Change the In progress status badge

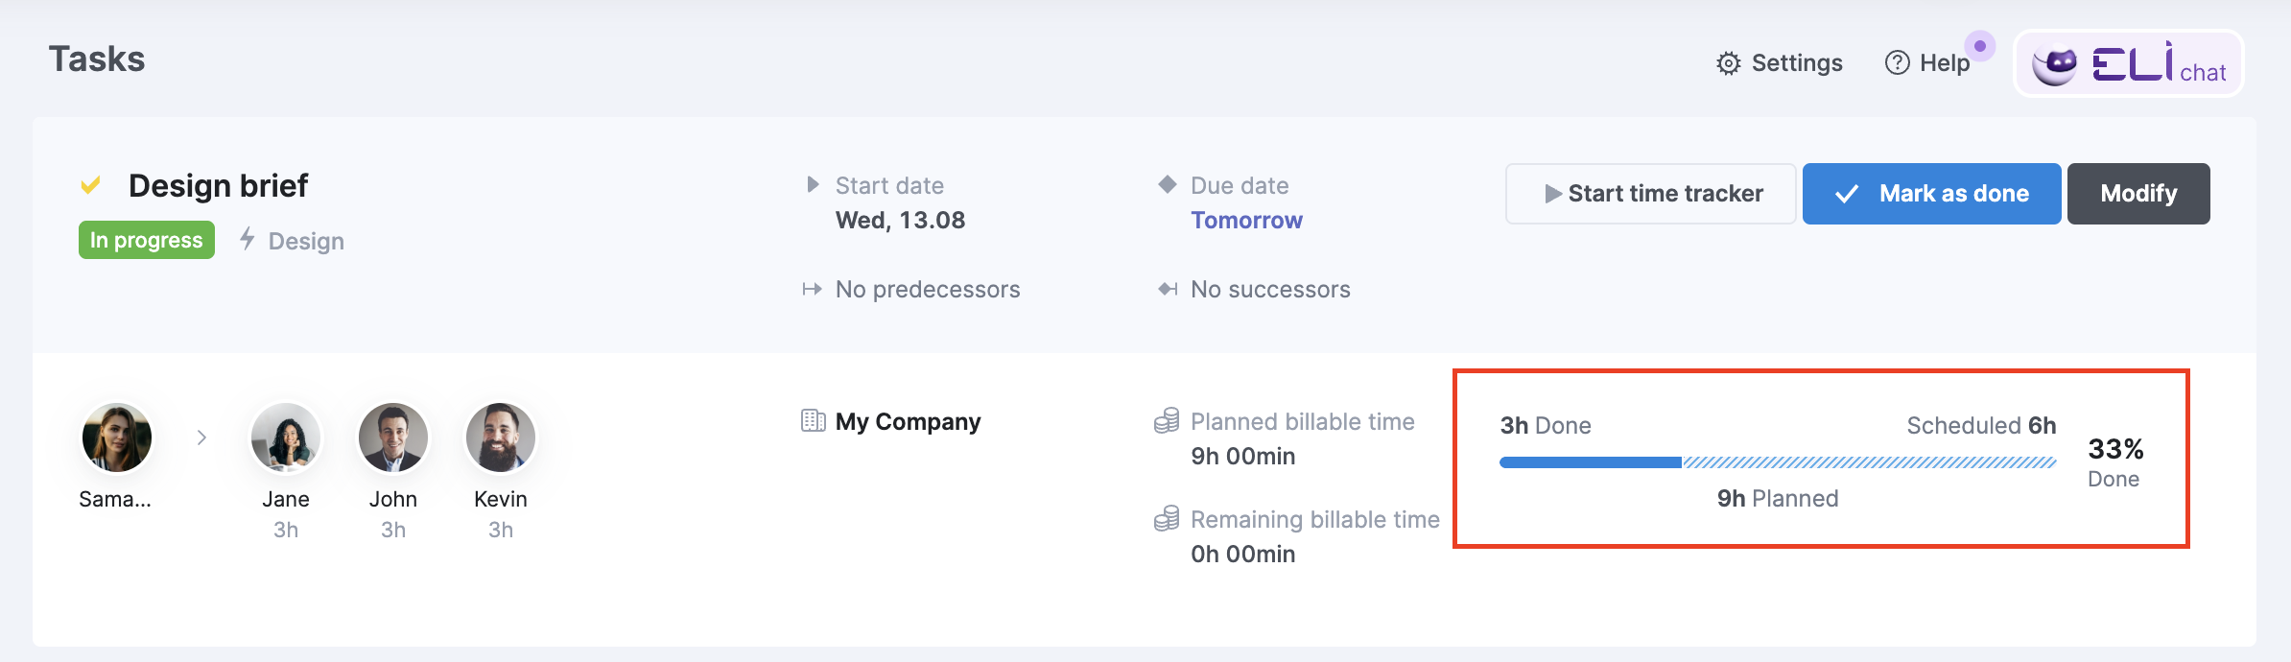point(146,240)
